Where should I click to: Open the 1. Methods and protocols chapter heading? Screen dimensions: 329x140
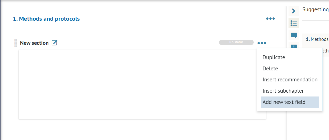tap(46, 19)
